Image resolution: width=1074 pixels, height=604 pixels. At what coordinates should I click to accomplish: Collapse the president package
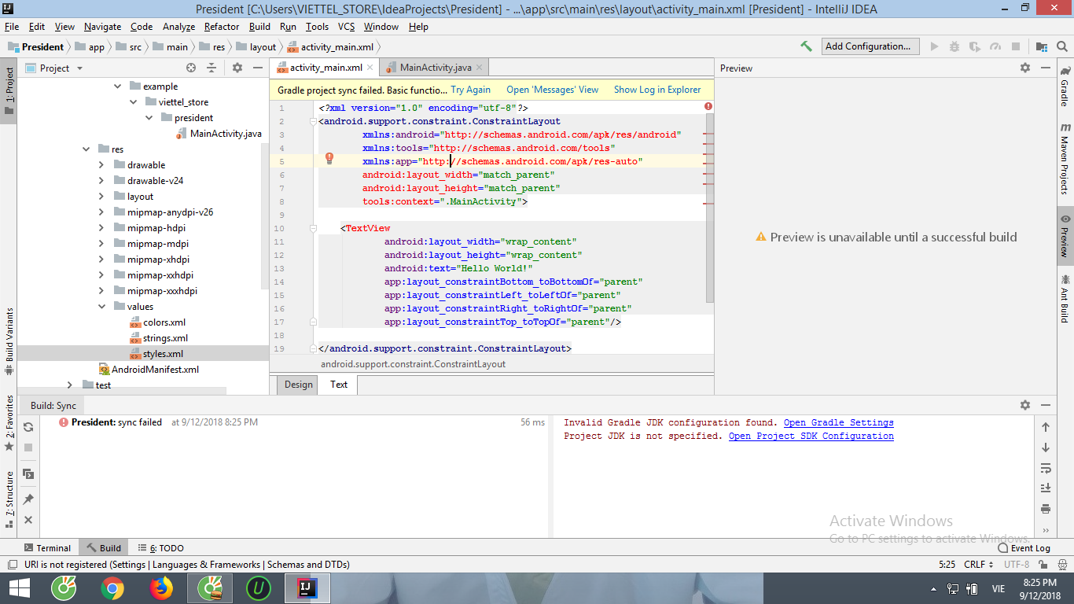tap(149, 118)
